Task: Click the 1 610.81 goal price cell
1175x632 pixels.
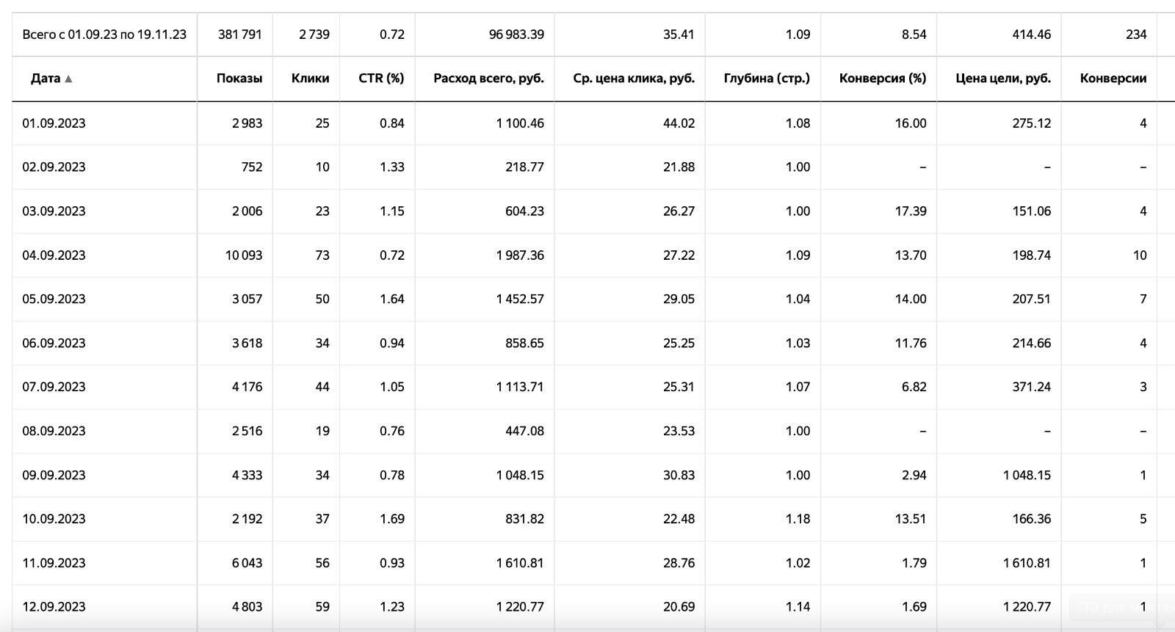Action: point(1027,563)
